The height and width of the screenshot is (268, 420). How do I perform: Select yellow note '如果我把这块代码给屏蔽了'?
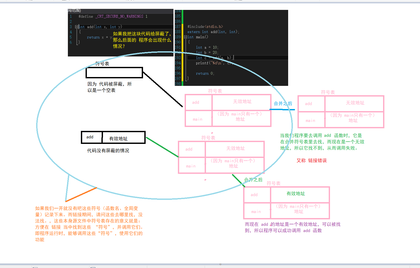coord(142,40)
